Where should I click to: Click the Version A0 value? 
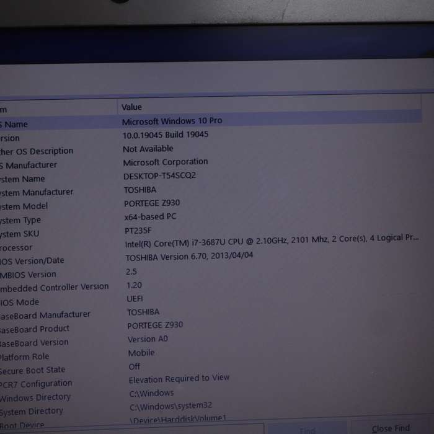(148, 339)
